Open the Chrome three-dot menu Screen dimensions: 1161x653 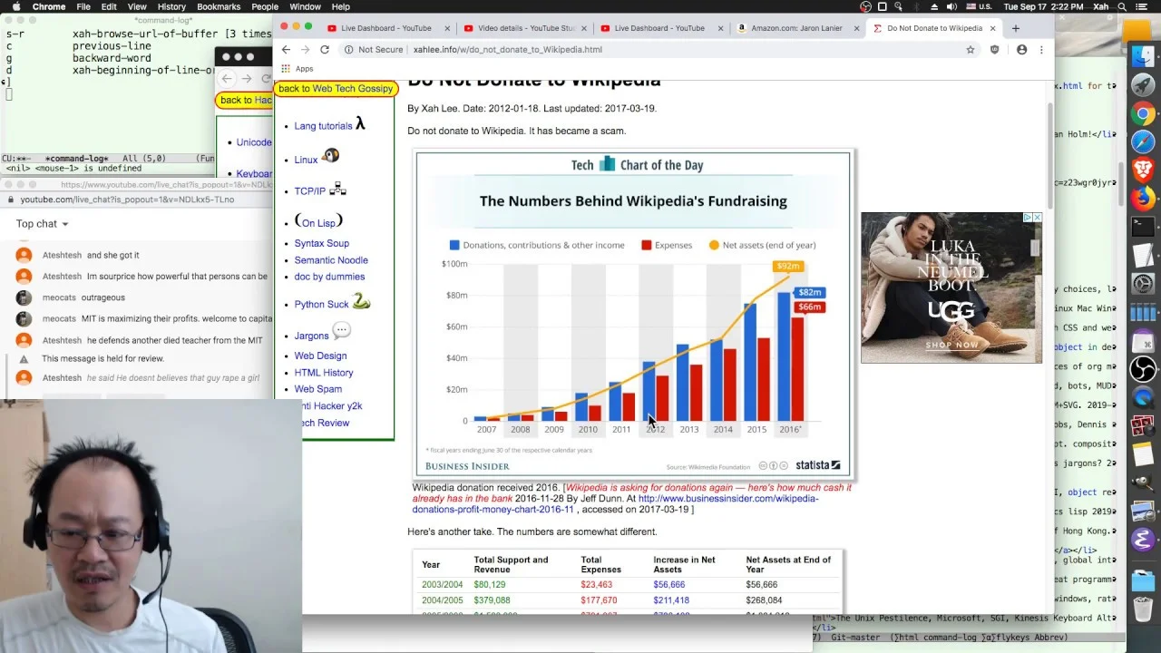[1041, 50]
